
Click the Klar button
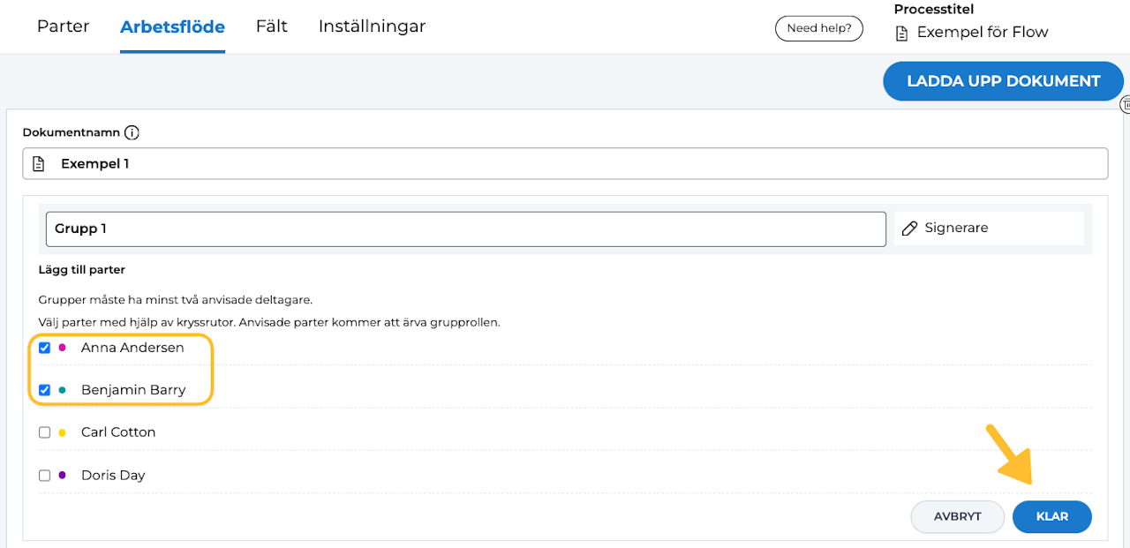click(1051, 517)
